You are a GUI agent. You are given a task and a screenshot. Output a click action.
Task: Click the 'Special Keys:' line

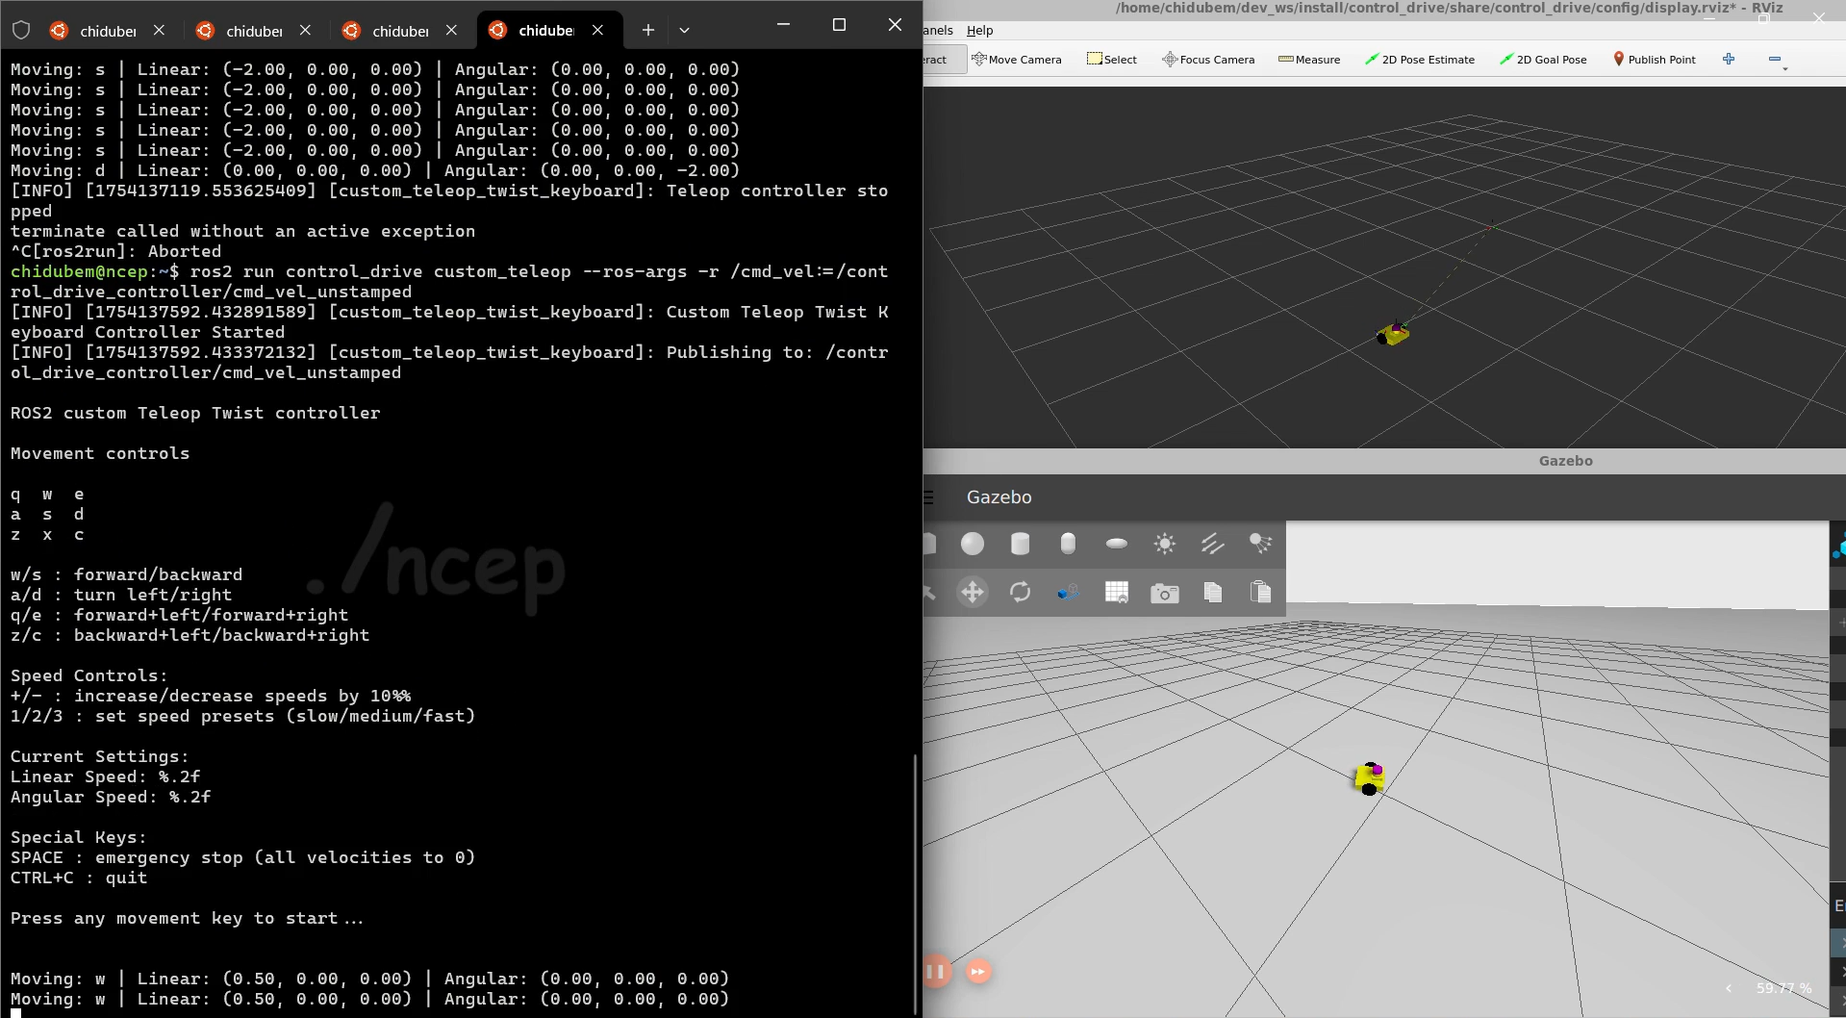coord(79,837)
